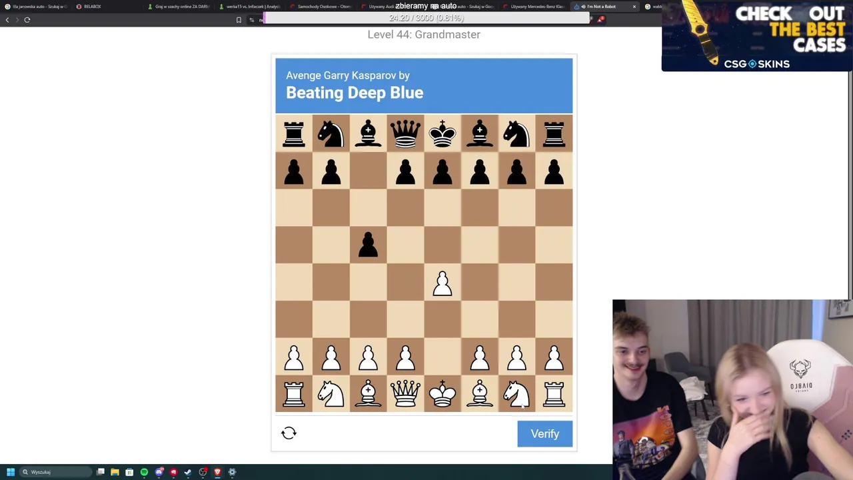Pick the white pawn on b2
Image resolution: width=853 pixels, height=480 pixels.
[x=331, y=357]
